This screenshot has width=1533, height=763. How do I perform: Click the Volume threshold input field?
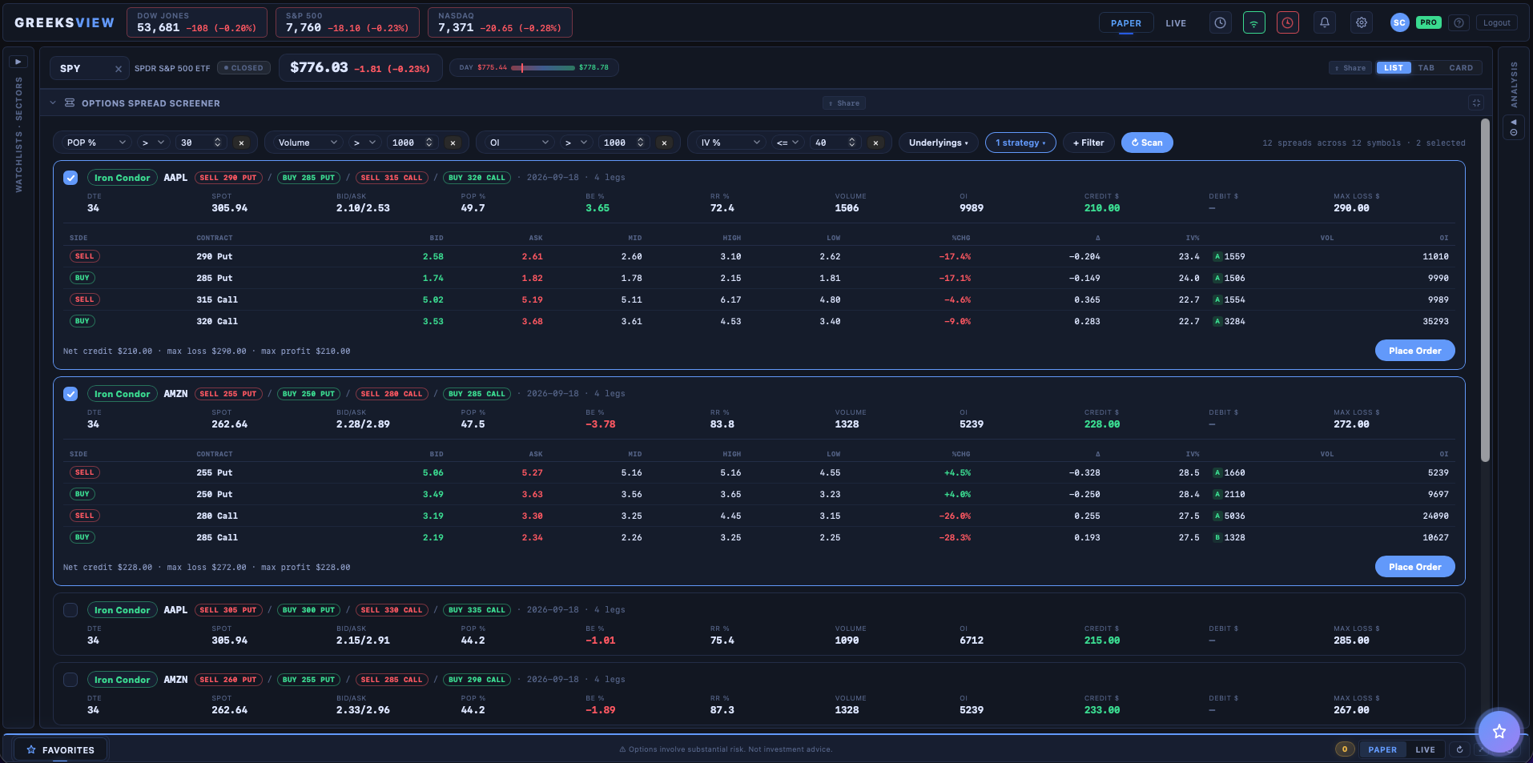pyautogui.click(x=412, y=143)
